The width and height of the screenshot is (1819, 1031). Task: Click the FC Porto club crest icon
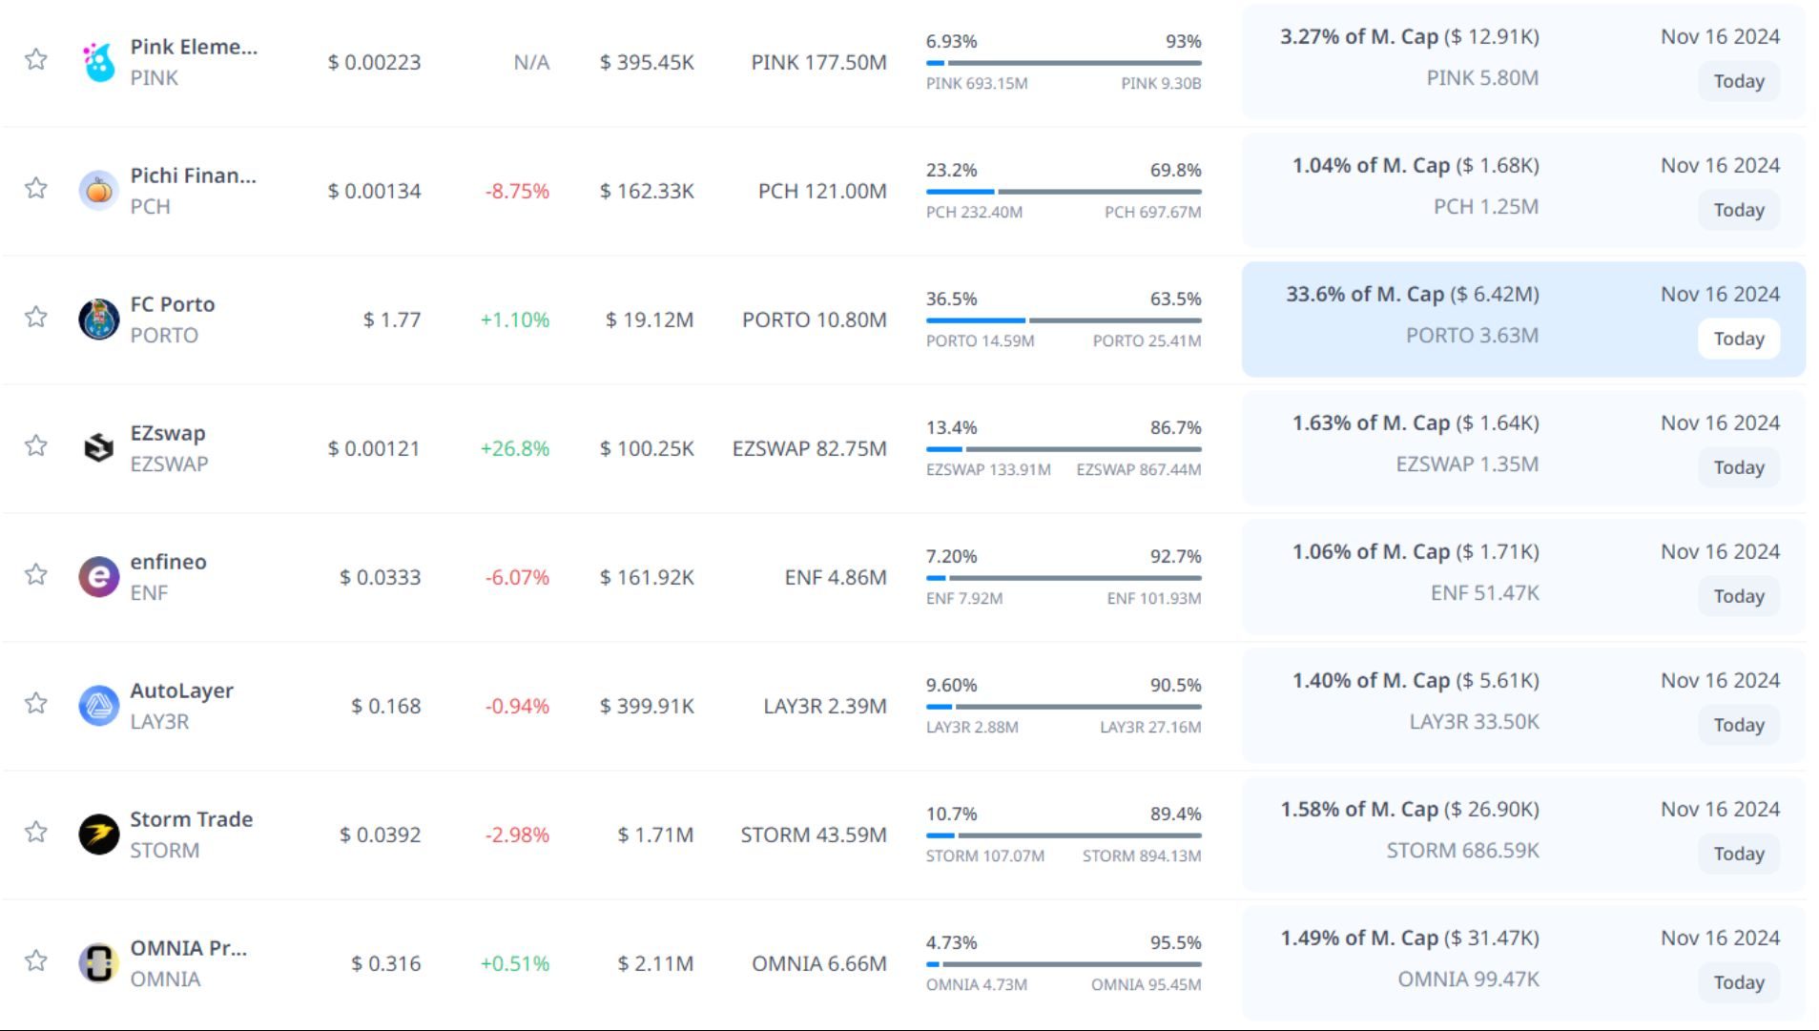[x=98, y=320]
